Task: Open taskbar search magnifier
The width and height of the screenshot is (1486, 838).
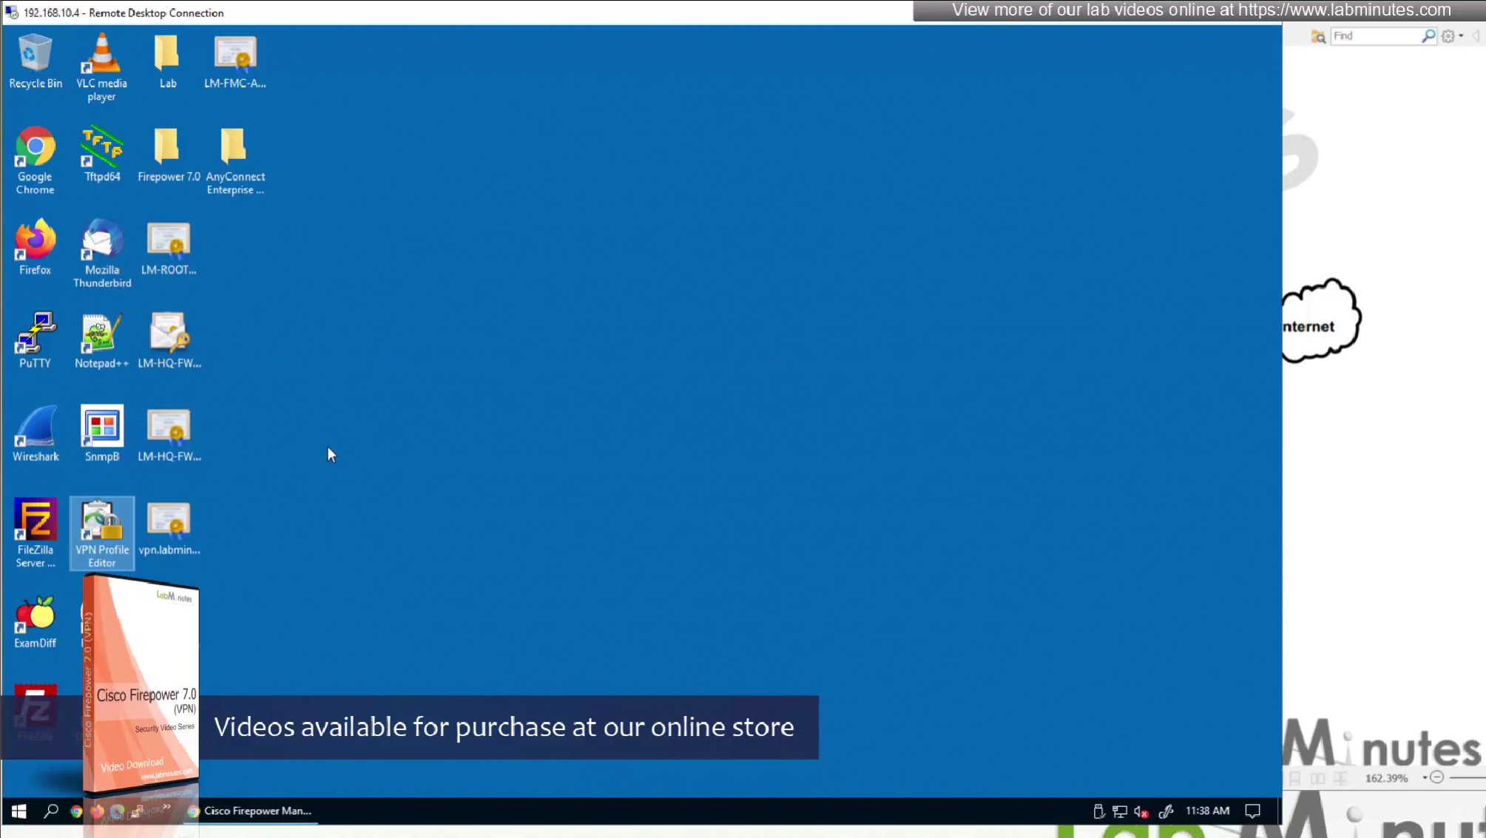Action: pos(50,811)
